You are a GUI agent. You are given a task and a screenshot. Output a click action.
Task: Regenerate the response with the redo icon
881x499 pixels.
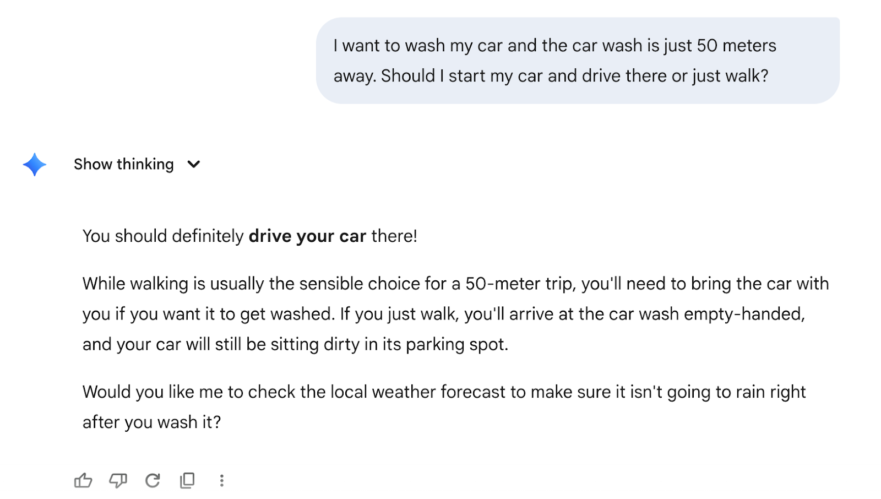tap(153, 481)
